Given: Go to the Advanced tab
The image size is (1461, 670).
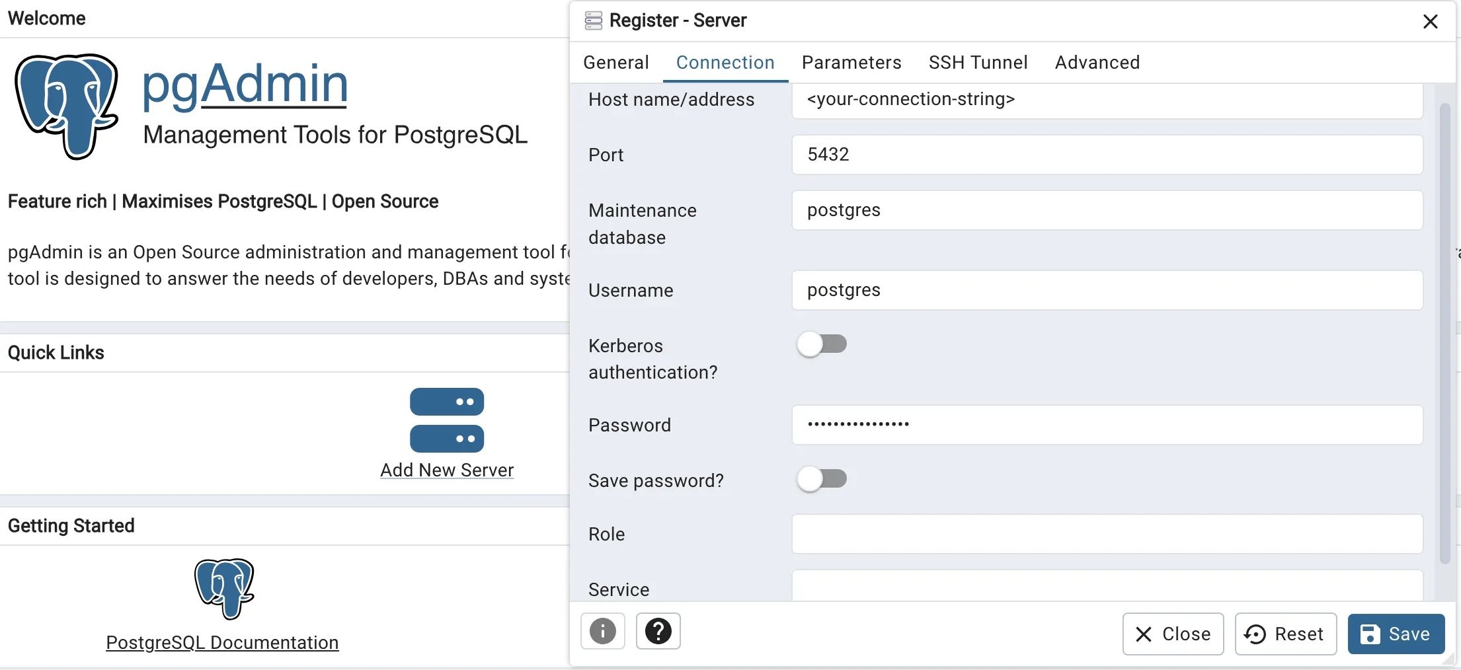Looking at the screenshot, I should click(1097, 62).
